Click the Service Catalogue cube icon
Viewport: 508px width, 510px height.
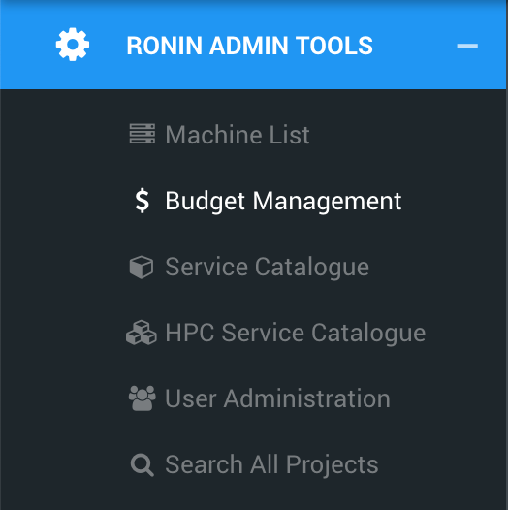142,267
